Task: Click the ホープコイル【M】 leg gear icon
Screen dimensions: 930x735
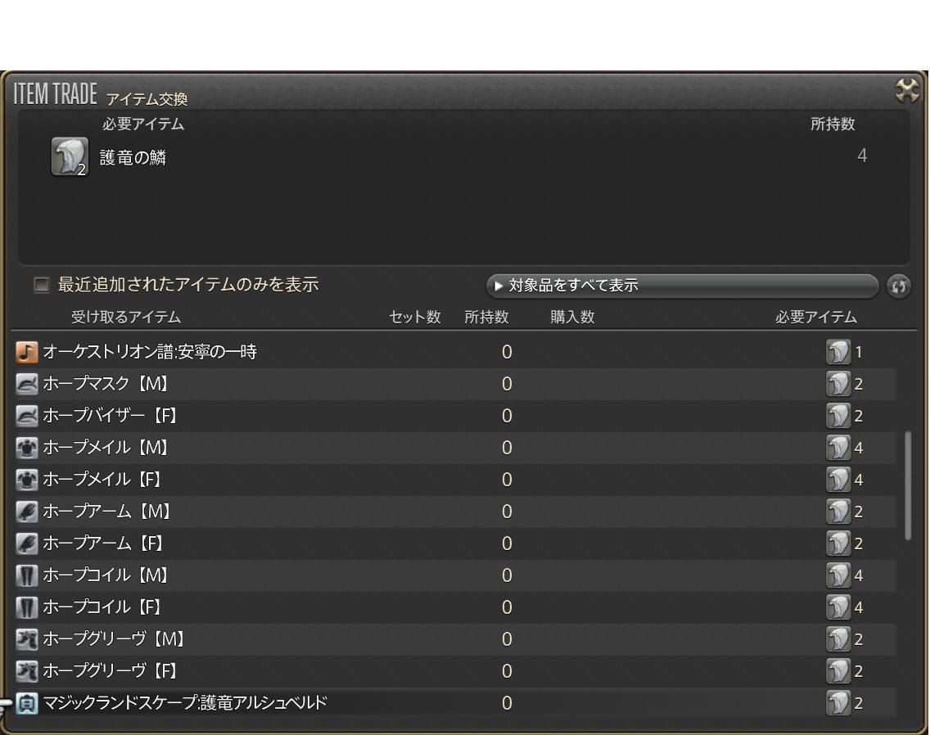Action: 27,575
